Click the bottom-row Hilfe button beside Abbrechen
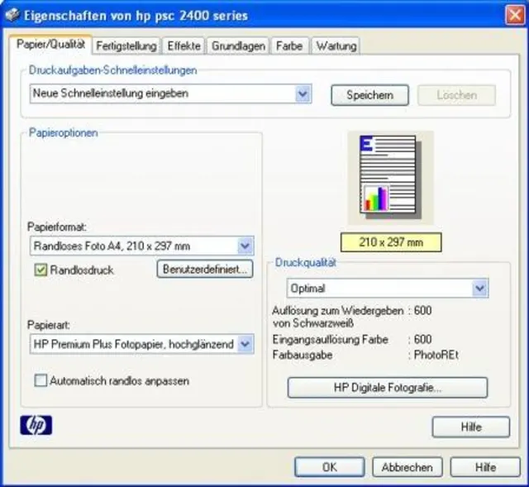 coord(485,467)
